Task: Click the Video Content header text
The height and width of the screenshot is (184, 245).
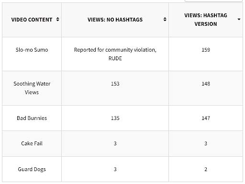Action: click(32, 20)
